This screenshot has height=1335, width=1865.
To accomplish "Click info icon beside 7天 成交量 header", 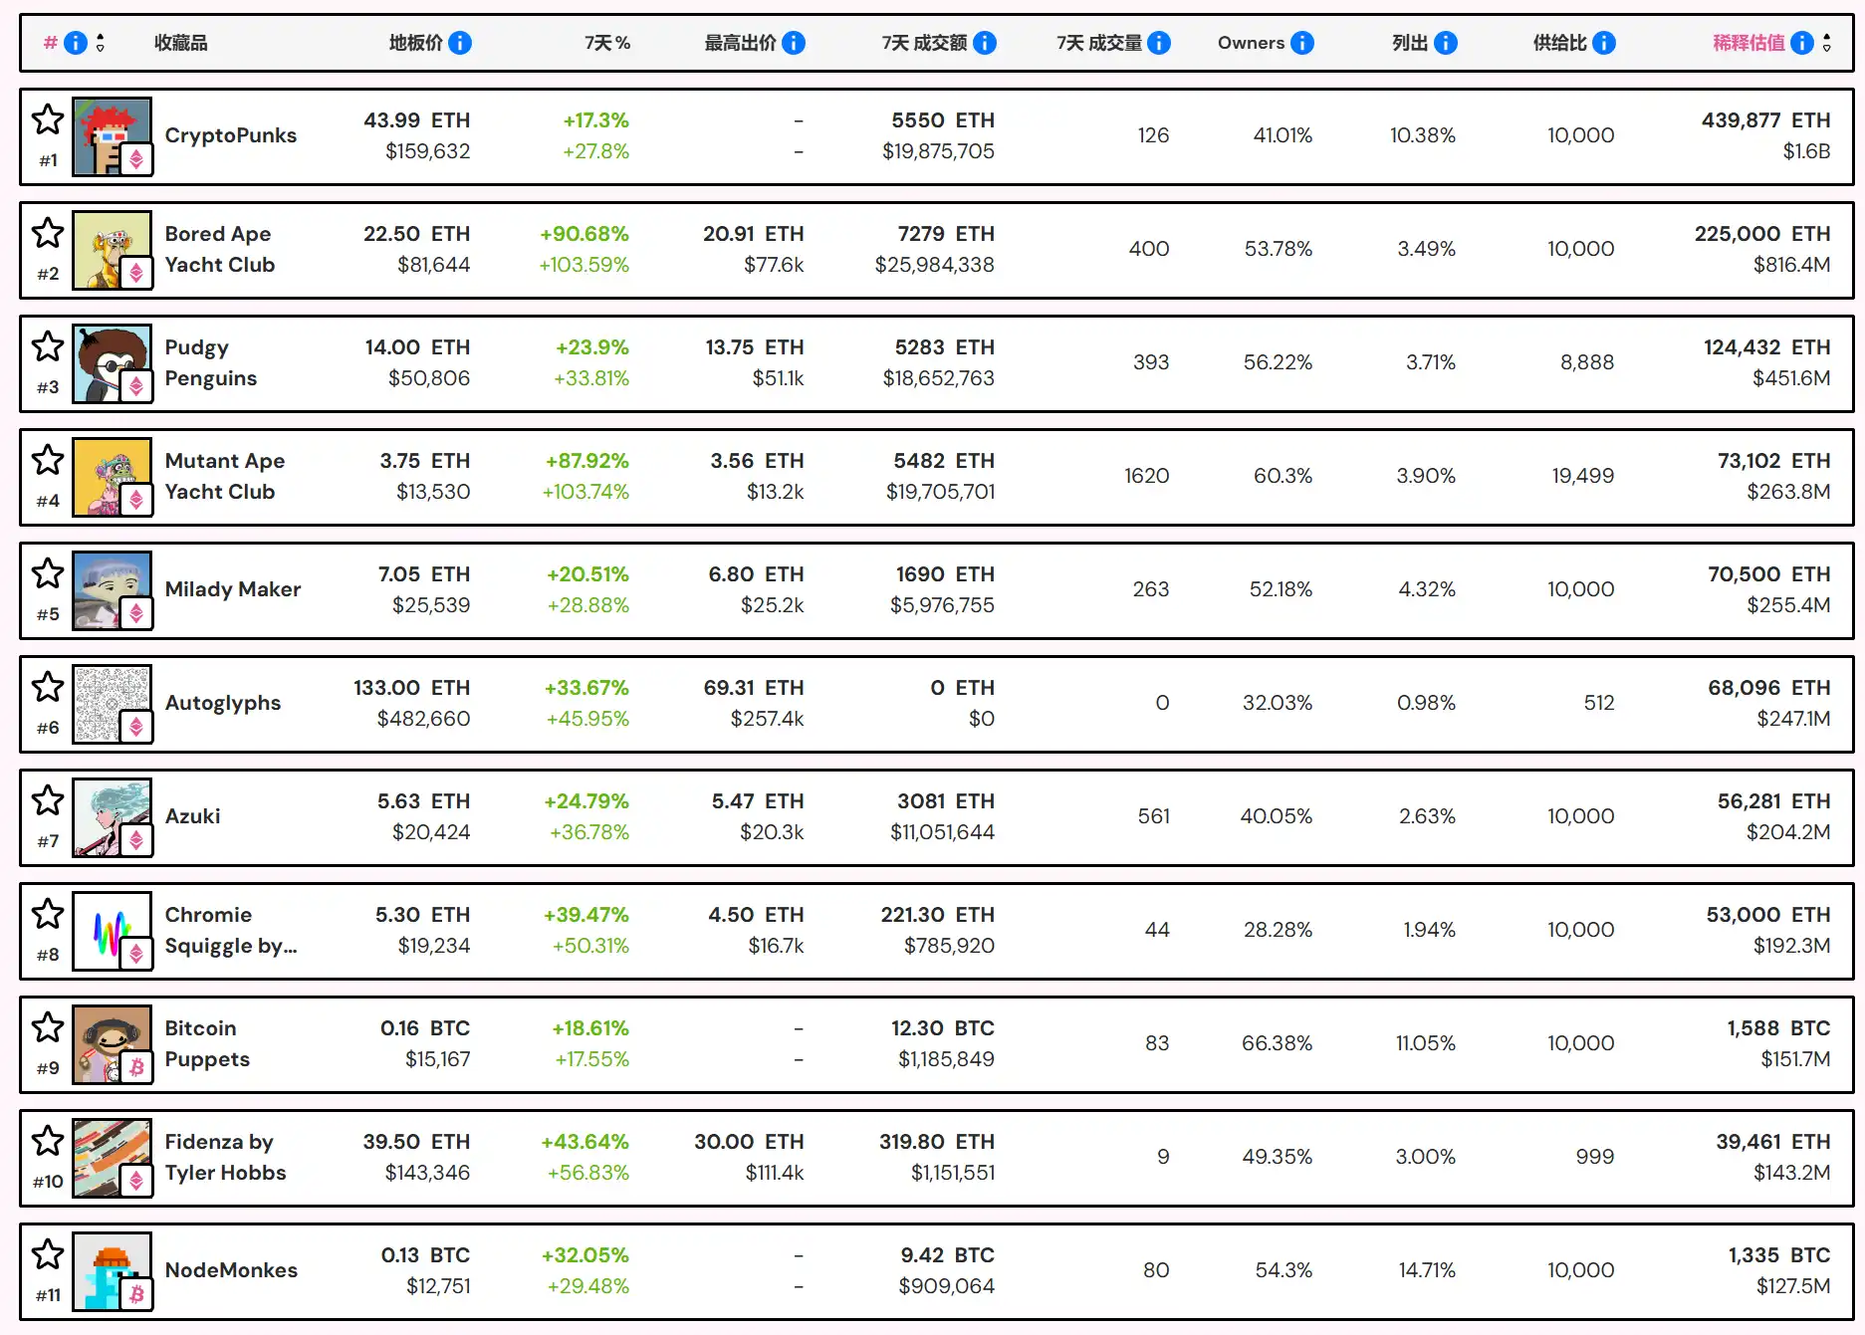I will coord(1159,43).
